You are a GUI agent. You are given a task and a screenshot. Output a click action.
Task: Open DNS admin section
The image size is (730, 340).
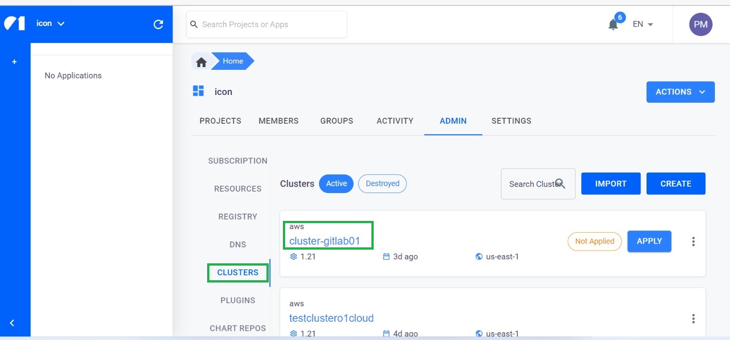pos(238,245)
